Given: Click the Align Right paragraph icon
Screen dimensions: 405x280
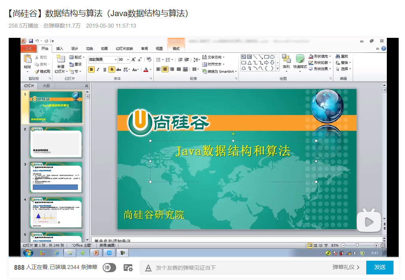Looking at the screenshot, I should [x=172, y=69].
